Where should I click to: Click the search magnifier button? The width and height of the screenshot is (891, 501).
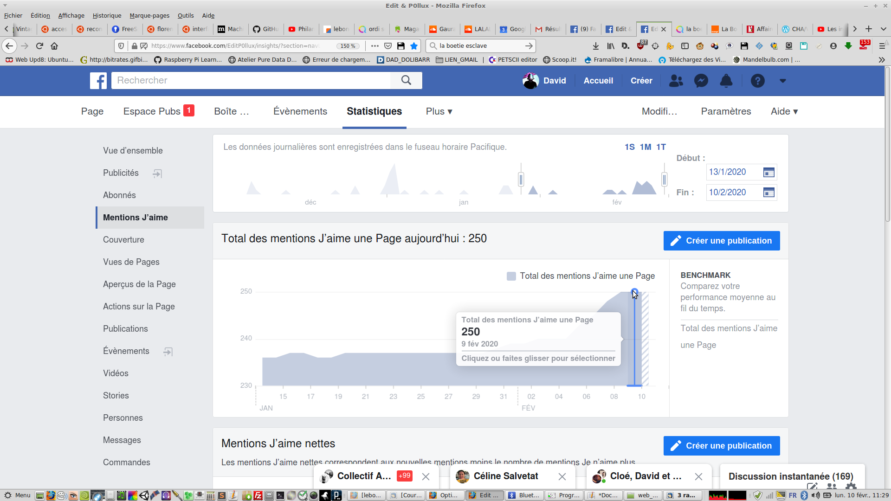(x=406, y=80)
